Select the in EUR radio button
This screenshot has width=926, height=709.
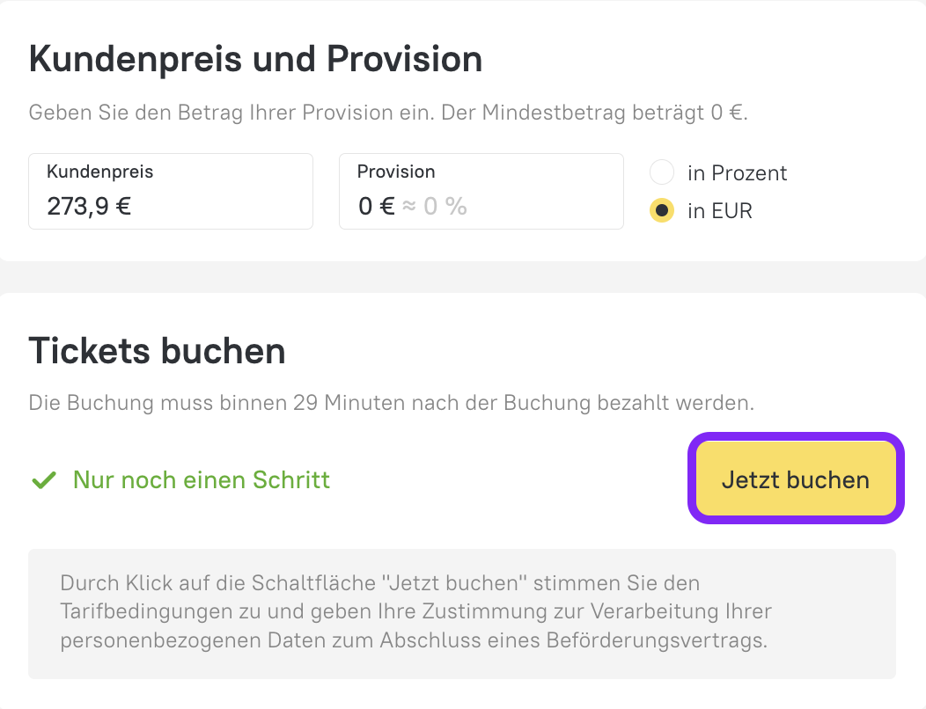[662, 211]
